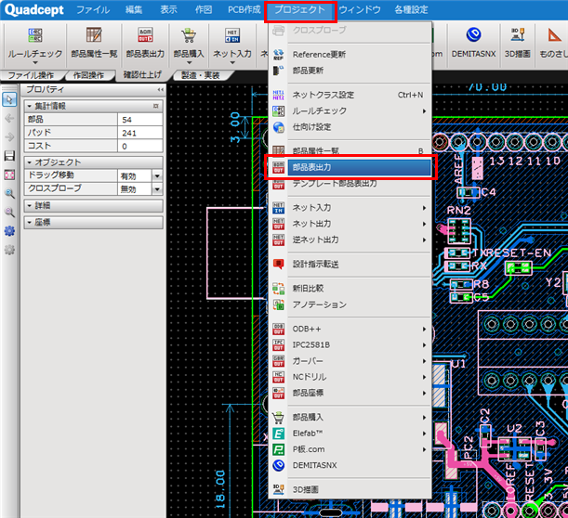Click the コスト value field
The width and height of the screenshot is (568, 518).
pyautogui.click(x=139, y=146)
